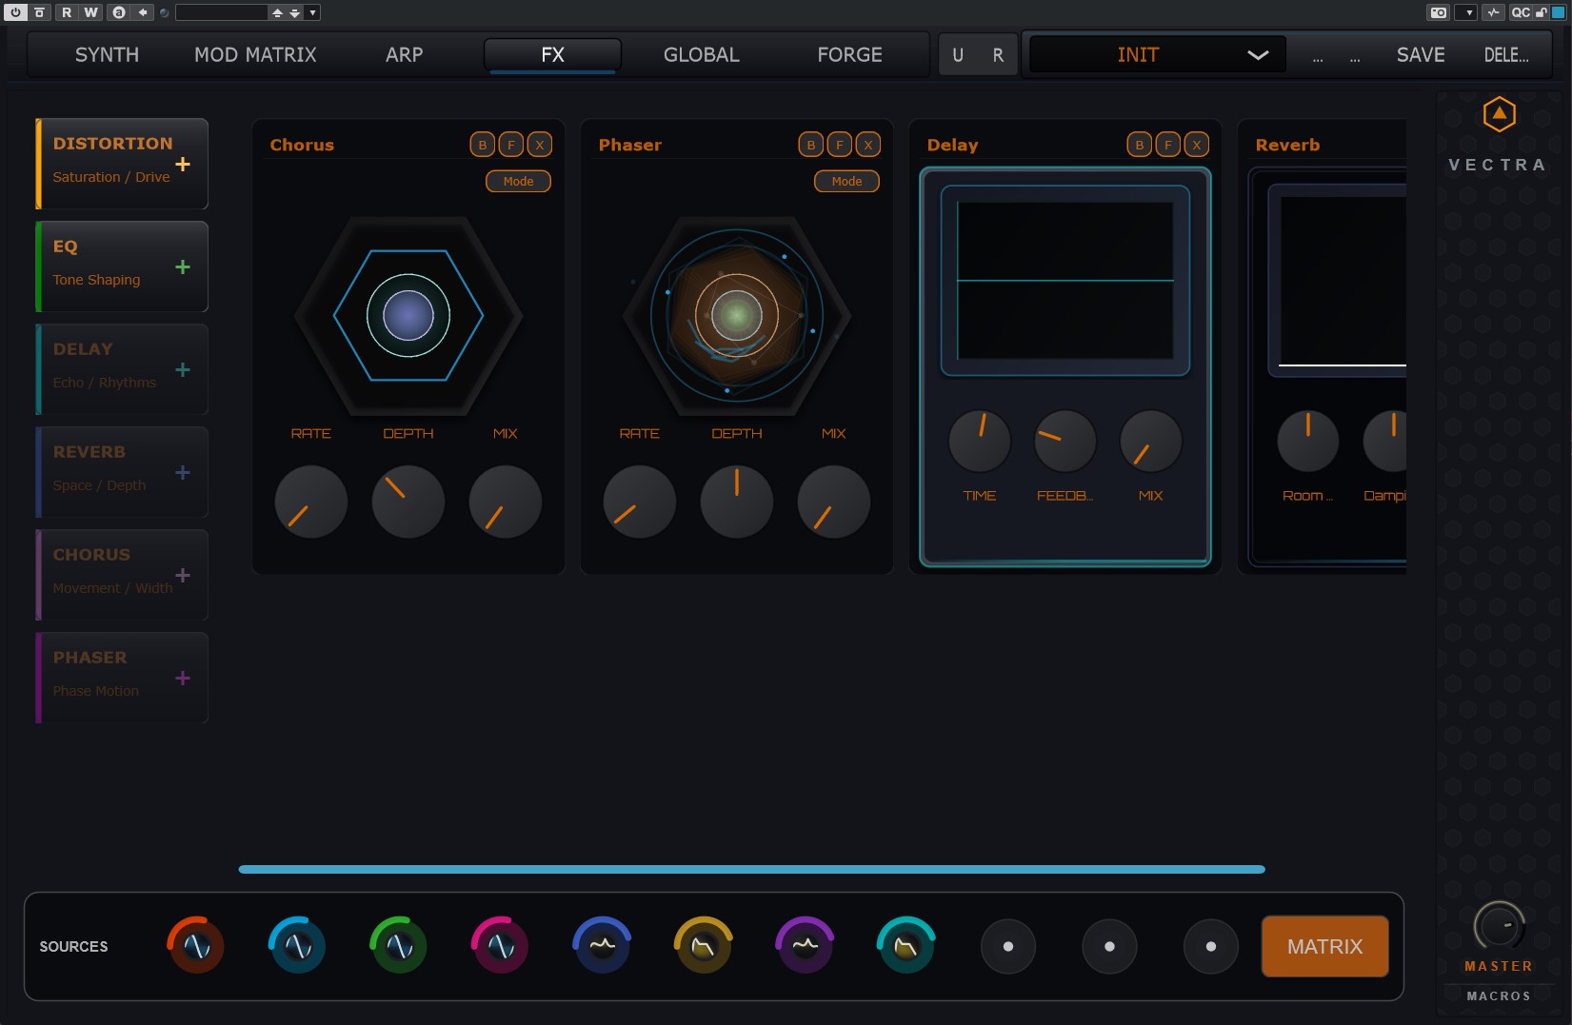Click the Master volume knob
Viewport: 1572px width, 1025px height.
coord(1499,925)
